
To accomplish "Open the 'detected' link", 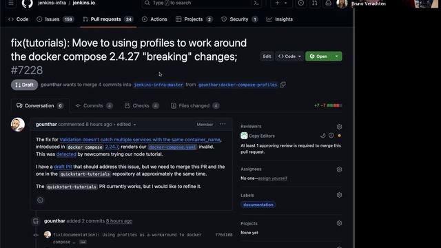I will click(x=66, y=154).
